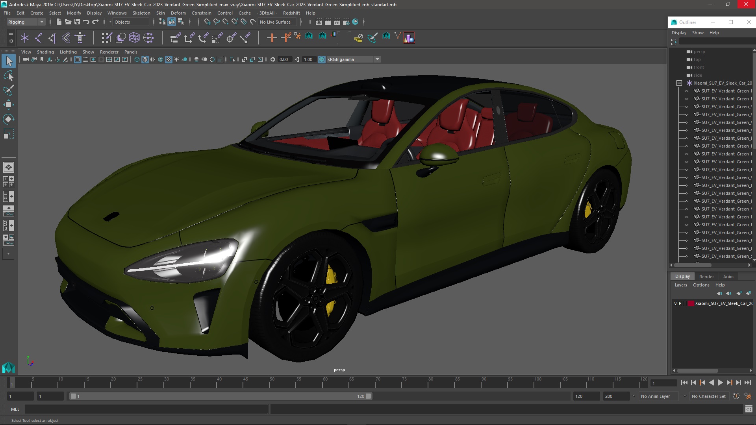The height and width of the screenshot is (425, 756).
Task: Open Layers menu in layer editor
Action: pos(680,285)
